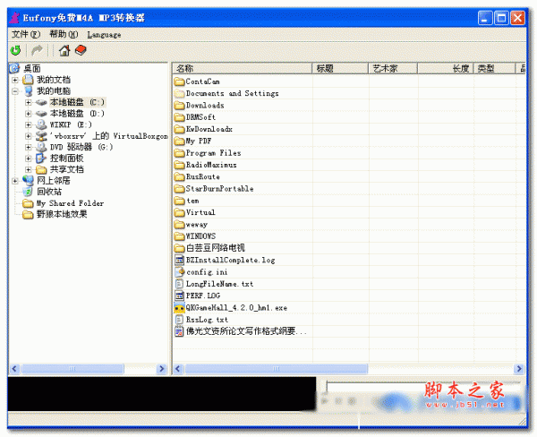Click the config.ini file icon
Viewport: 537px width, 437px height.
(180, 272)
